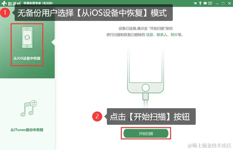This screenshot has width=233, height=150.
Task: Click the key registration icon
Action: click(x=200, y=3)
